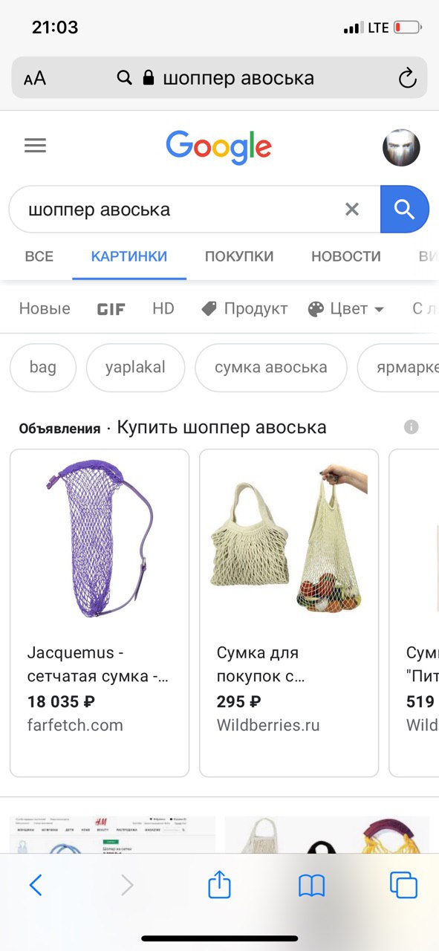The width and height of the screenshot is (439, 951).
Task: Show open Safari tabs icon
Action: click(403, 885)
